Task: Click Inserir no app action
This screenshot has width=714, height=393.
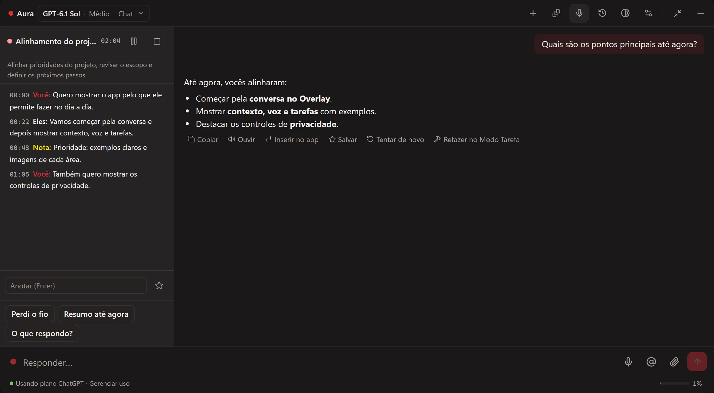Action: (292, 139)
